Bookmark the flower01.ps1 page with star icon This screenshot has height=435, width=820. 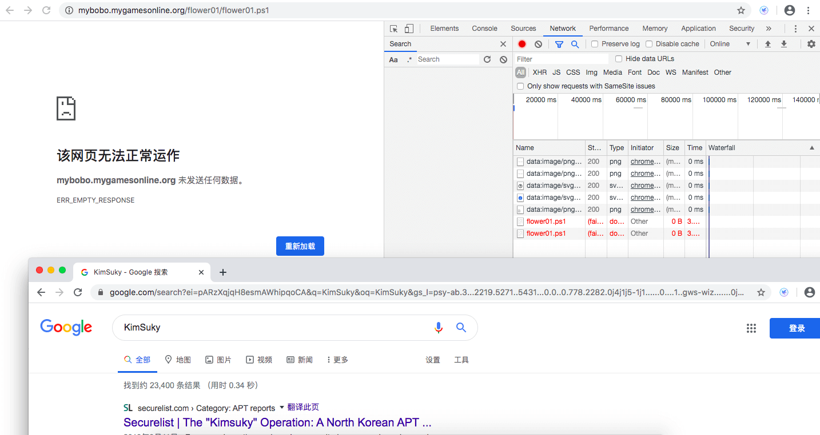point(741,10)
